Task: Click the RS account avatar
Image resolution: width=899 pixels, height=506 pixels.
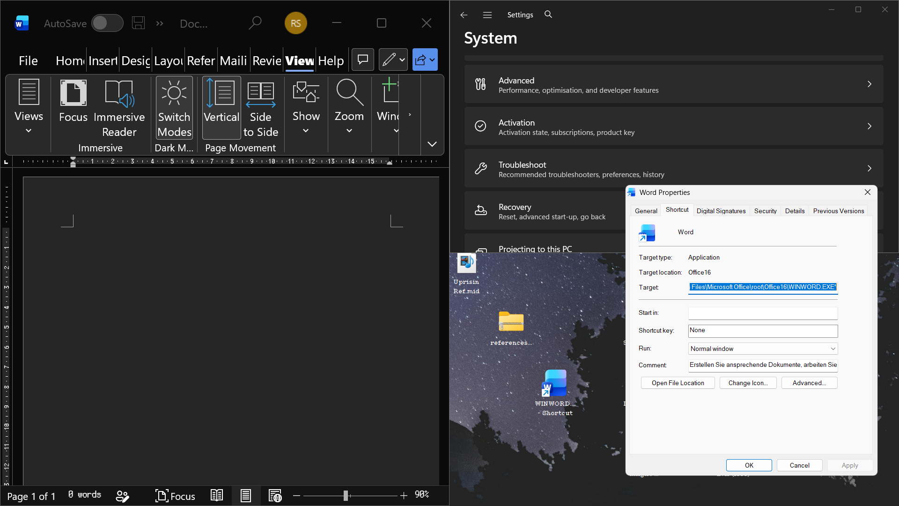Action: 295,23
